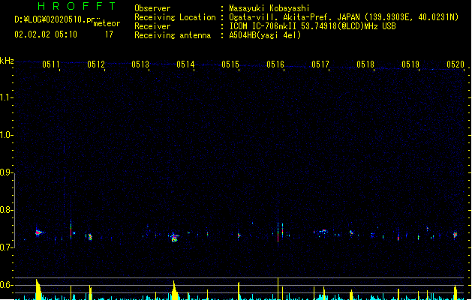The width and height of the screenshot is (472, 300).
Task: Click the 0514 time marker
Action: coord(185,64)
